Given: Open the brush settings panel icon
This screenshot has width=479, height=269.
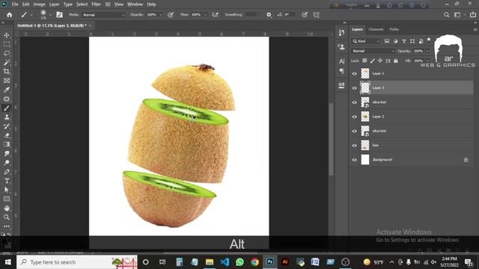Looking at the screenshot, I should coord(60,15).
